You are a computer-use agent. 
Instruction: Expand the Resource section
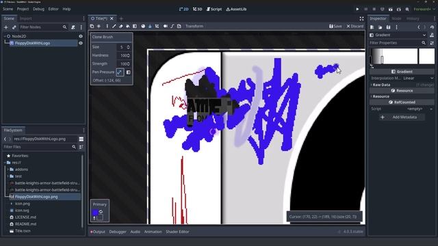click(x=381, y=96)
